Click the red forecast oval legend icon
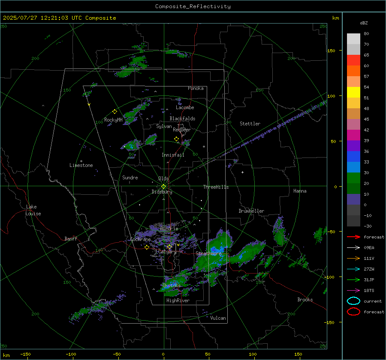386x360 pixels. (353, 312)
